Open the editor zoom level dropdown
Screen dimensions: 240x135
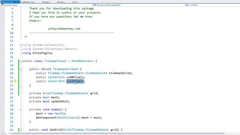point(5,133)
